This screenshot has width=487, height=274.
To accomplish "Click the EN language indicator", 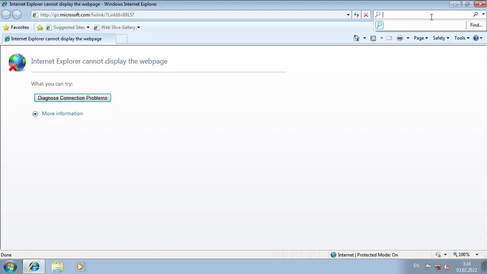I will coord(416,266).
